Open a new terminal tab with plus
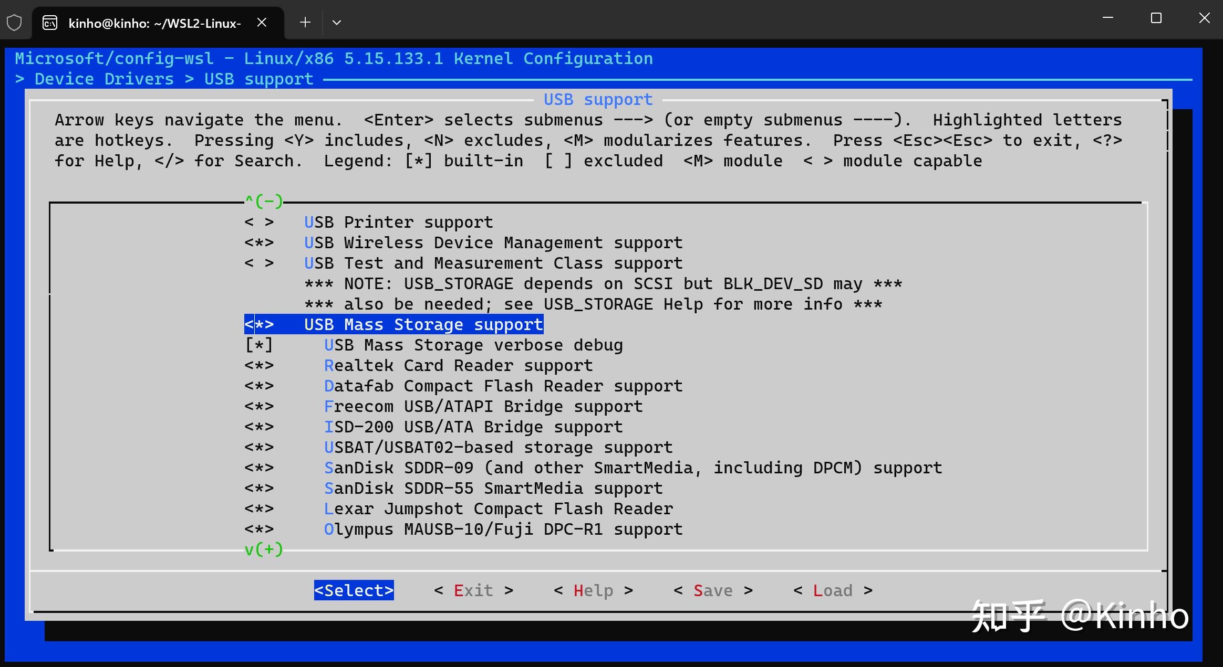 (305, 23)
